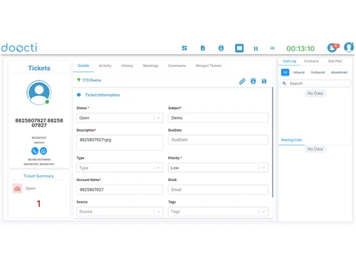Open the Call Log tab

pos(289,61)
